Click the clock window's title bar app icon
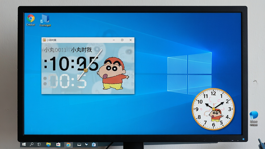The image size is (265, 149). tap(44, 40)
